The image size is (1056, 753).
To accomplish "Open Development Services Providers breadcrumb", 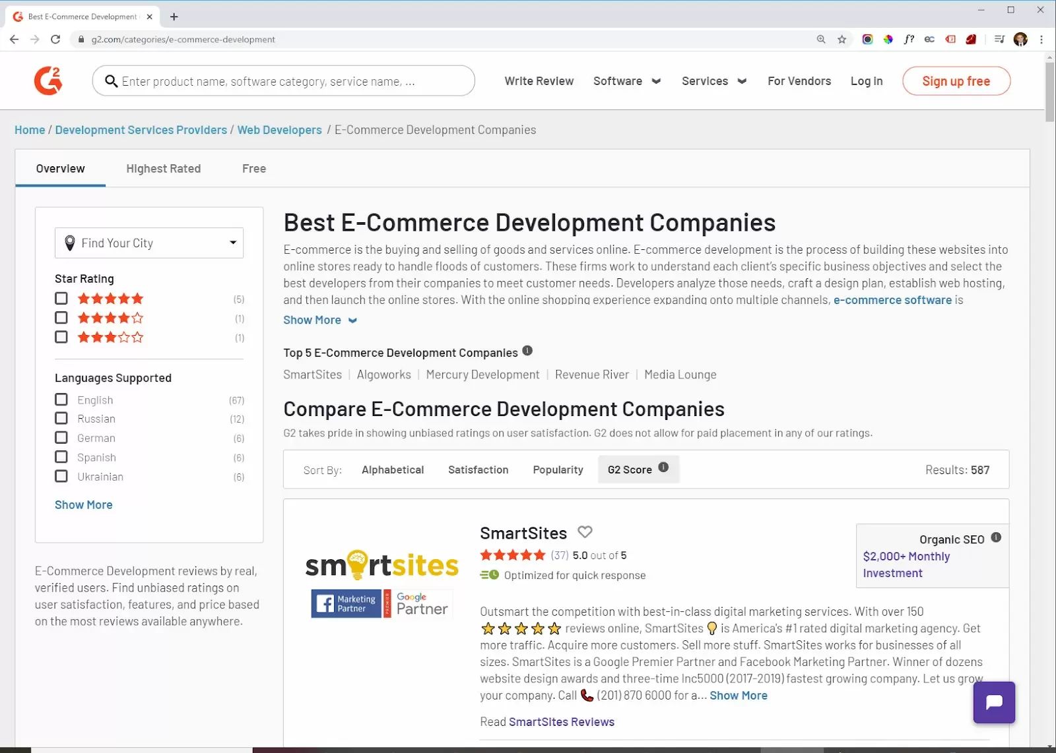I will (141, 130).
